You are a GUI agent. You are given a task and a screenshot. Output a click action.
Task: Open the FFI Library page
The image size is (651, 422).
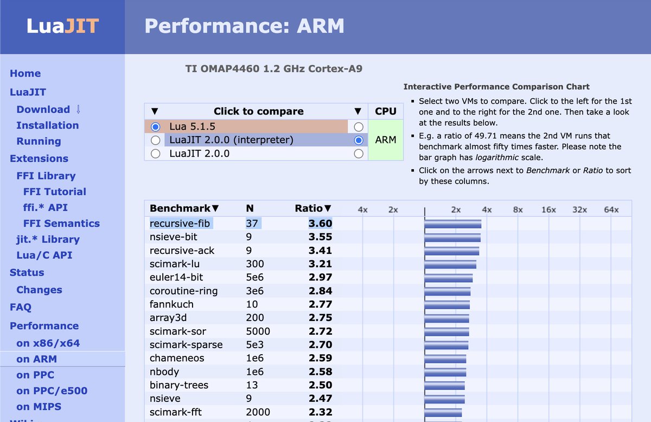46,176
